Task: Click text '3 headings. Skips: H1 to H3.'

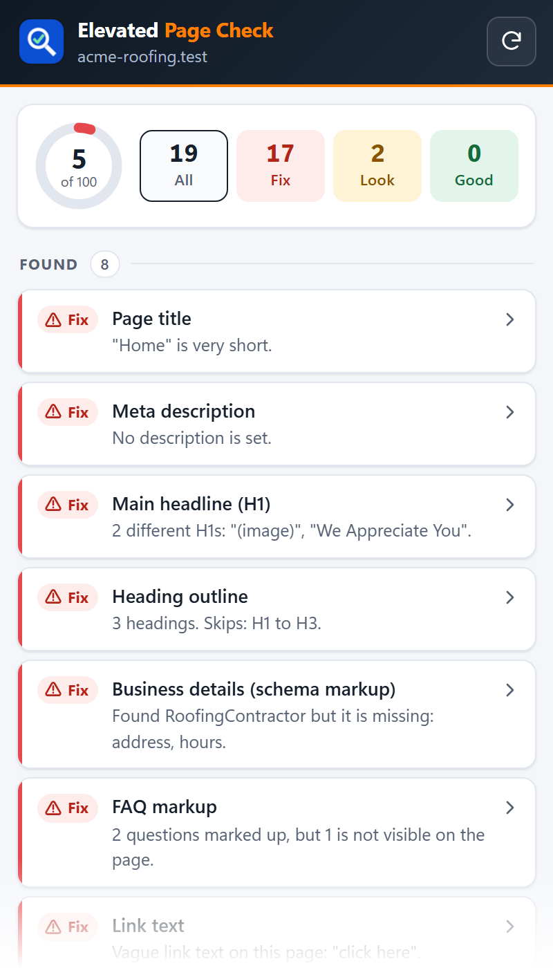Action: pyautogui.click(x=217, y=623)
